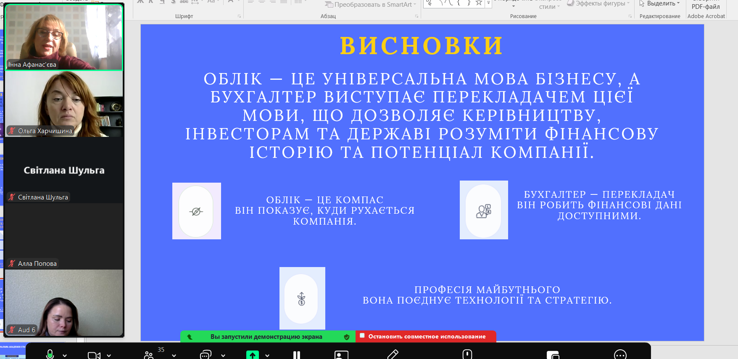This screenshot has width=738, height=359.
Task: Click the shield icon on sharing banner
Action: [347, 337]
